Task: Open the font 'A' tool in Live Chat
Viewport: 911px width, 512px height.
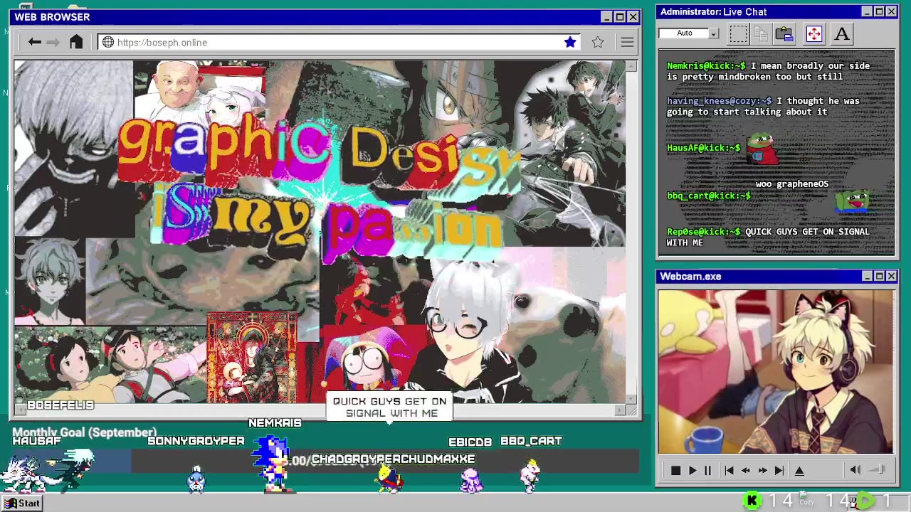Action: click(842, 33)
